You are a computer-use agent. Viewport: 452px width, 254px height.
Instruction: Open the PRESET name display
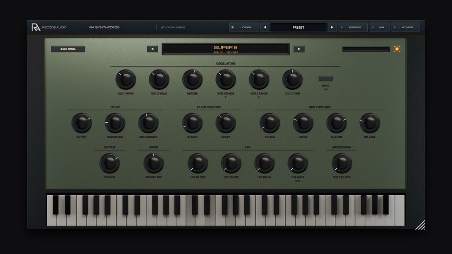click(299, 27)
